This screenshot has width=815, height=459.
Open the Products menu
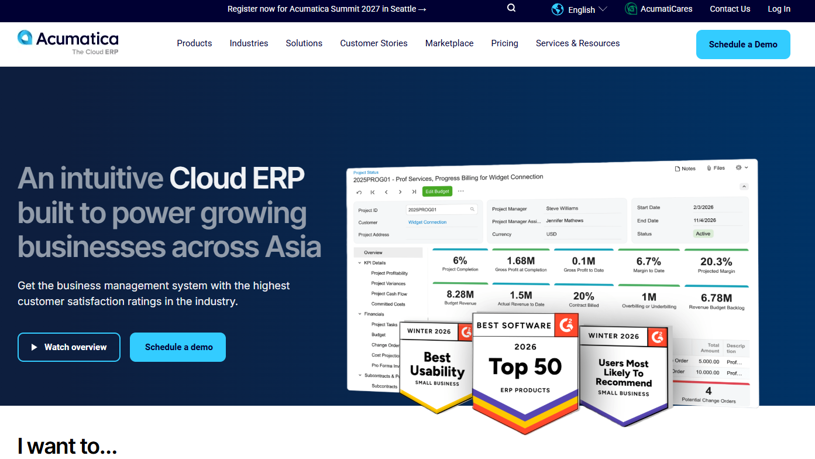point(194,43)
